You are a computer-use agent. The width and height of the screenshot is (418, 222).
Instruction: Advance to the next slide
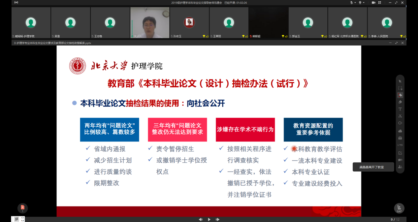point(217,219)
